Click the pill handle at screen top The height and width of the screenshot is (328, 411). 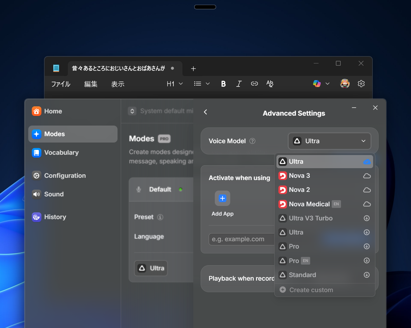point(205,7)
